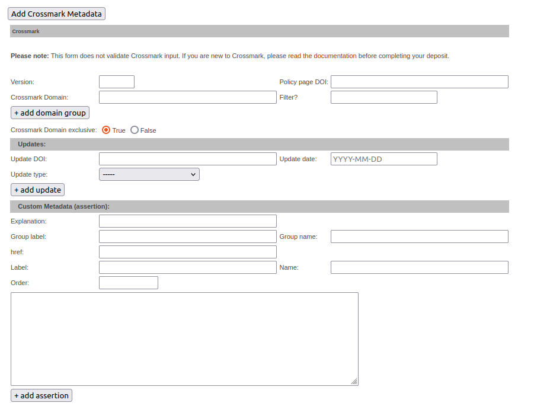
Task: Click the large assertion text area
Action: click(184, 338)
